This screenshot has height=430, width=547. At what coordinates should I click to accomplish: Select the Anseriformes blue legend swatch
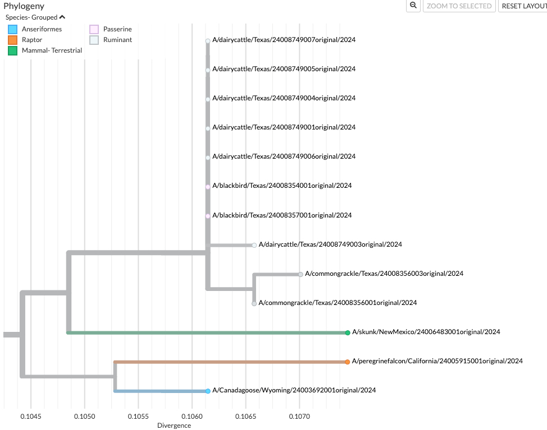click(12, 29)
